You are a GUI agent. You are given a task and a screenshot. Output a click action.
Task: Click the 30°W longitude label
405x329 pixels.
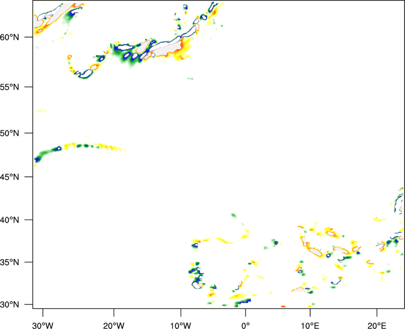pyautogui.click(x=43, y=325)
